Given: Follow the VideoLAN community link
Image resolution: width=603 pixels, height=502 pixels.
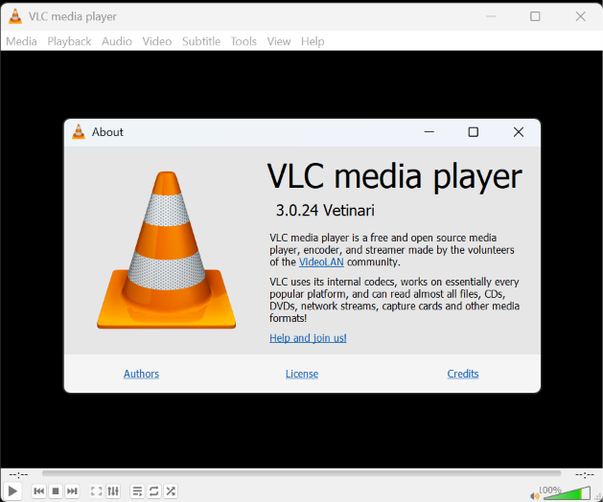Looking at the screenshot, I should tap(321, 262).
